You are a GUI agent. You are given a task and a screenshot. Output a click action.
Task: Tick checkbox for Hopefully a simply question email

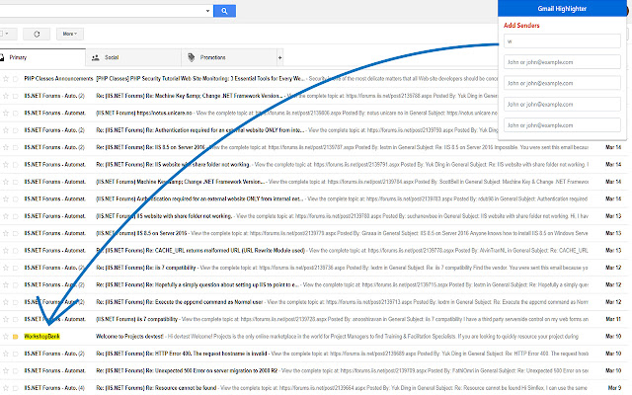coord(16,285)
